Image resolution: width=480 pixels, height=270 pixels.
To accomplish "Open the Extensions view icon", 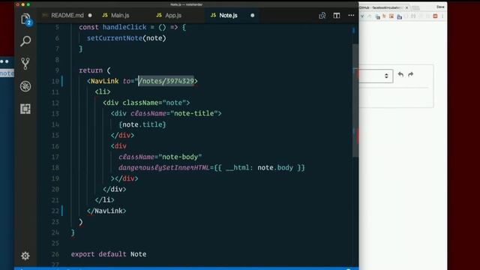I will [25, 109].
